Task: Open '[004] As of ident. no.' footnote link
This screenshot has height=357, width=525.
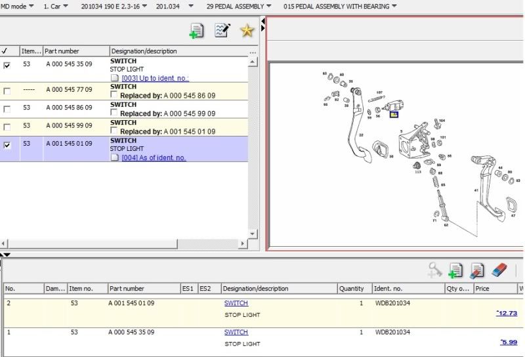Action: 154,157
